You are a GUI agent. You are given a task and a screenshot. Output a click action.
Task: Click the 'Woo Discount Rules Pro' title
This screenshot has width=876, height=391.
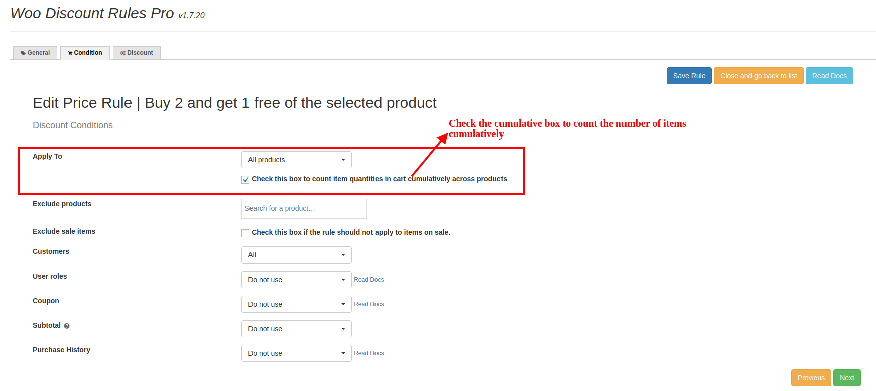click(92, 13)
